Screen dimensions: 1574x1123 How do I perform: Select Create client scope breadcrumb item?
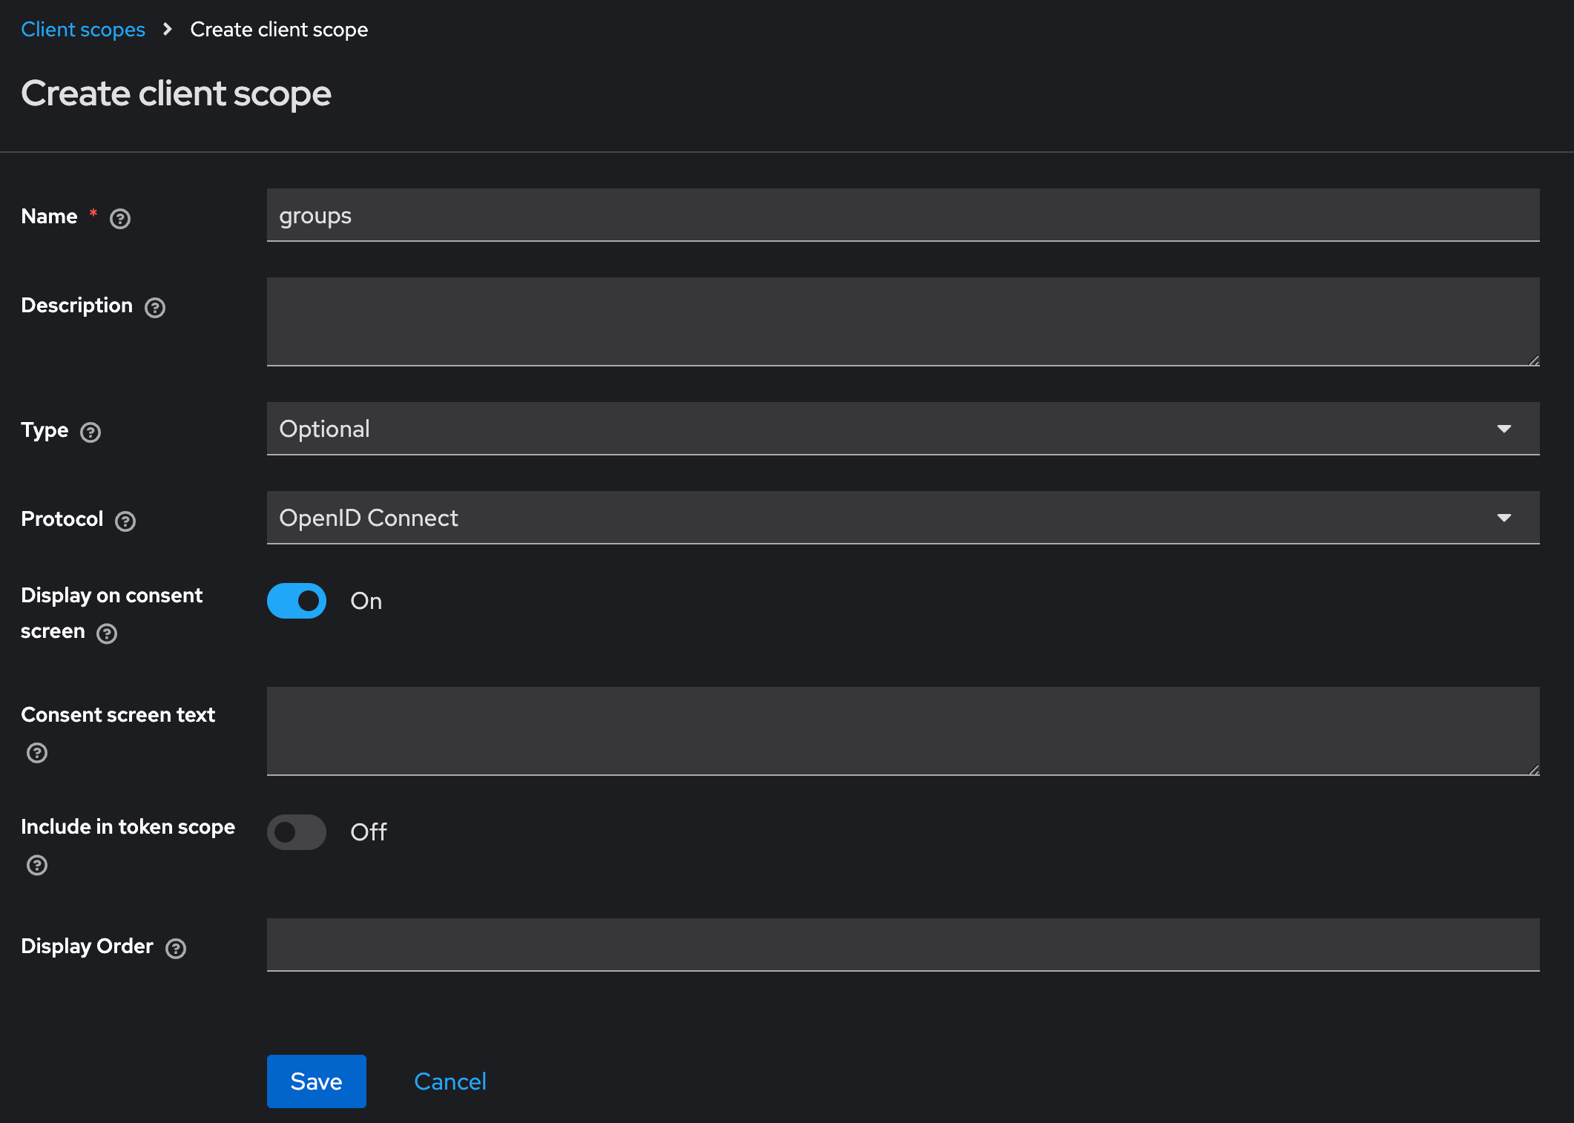coord(279,29)
